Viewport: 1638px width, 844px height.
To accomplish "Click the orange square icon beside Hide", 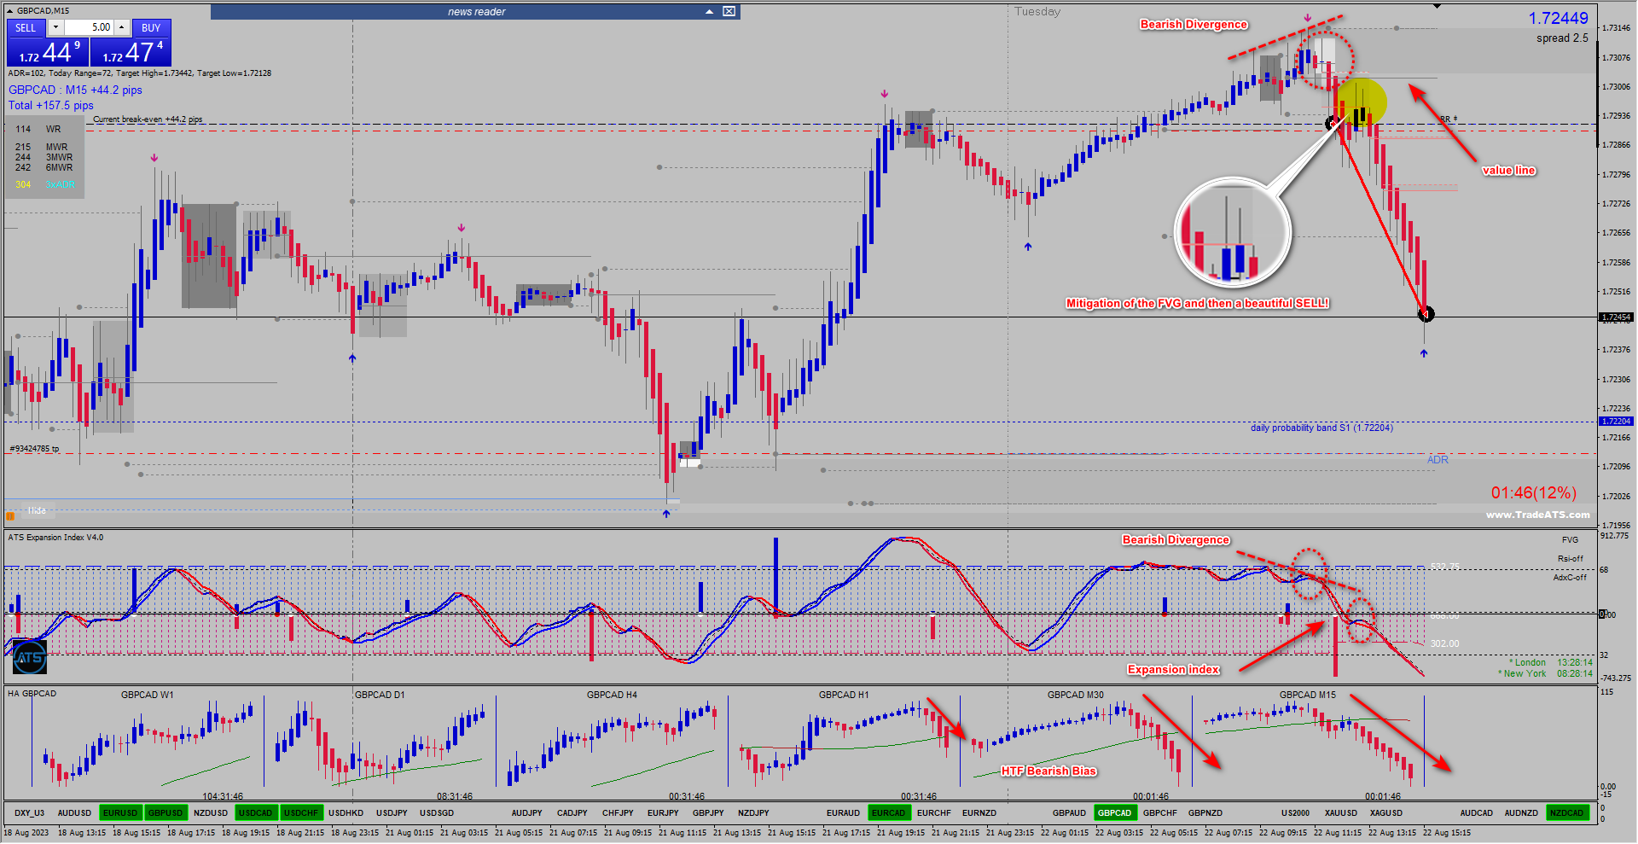I will tap(10, 515).
